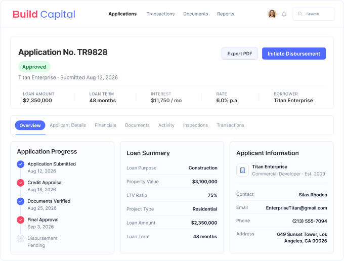Click email EnterpriseTitan@gmail.com
This screenshot has height=261, width=344.
click(296, 208)
